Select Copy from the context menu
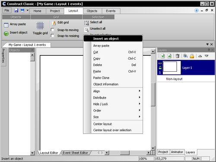The height and width of the screenshot is (162, 216). click(x=113, y=58)
